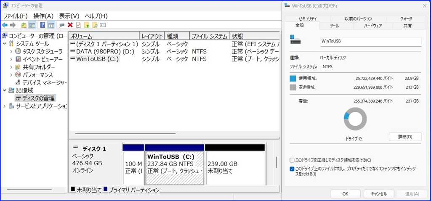Click the Services and Applications icon
The image size is (431, 201).
point(11,106)
